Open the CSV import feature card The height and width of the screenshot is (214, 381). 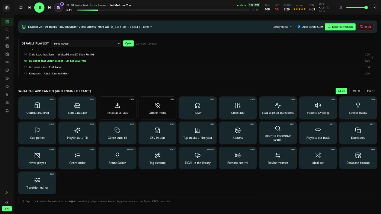pos(157,133)
